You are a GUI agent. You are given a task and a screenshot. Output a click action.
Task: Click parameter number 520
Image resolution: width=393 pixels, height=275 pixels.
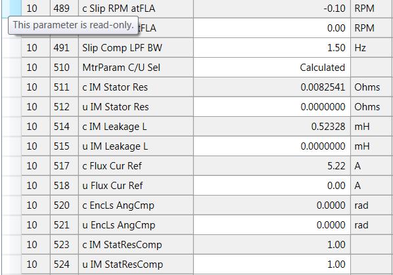(61, 205)
